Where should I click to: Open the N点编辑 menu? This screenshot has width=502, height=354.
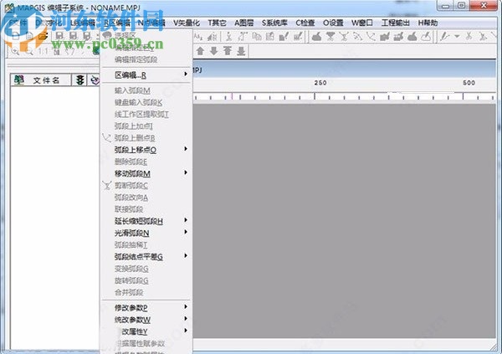[151, 23]
